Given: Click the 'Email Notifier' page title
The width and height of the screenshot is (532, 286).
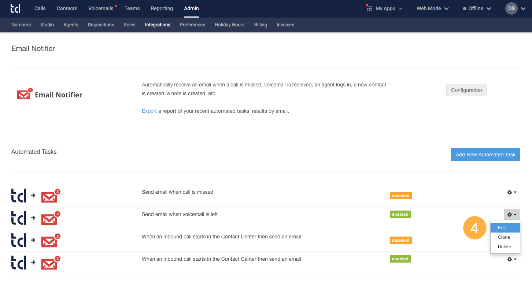Looking at the screenshot, I should click(x=33, y=48).
